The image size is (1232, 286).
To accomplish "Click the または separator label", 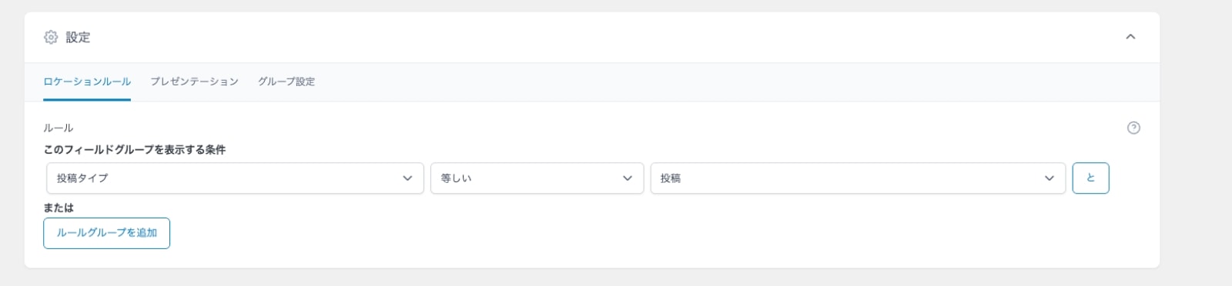I will pyautogui.click(x=59, y=208).
